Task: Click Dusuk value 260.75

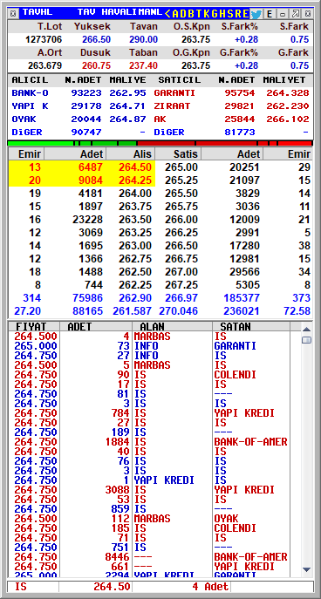Action: click(x=96, y=65)
